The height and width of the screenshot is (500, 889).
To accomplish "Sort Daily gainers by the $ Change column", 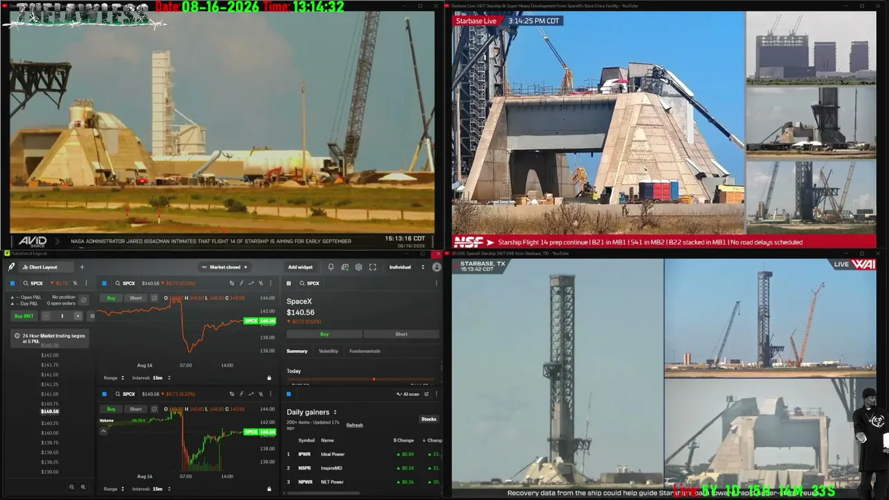I will pyautogui.click(x=404, y=440).
